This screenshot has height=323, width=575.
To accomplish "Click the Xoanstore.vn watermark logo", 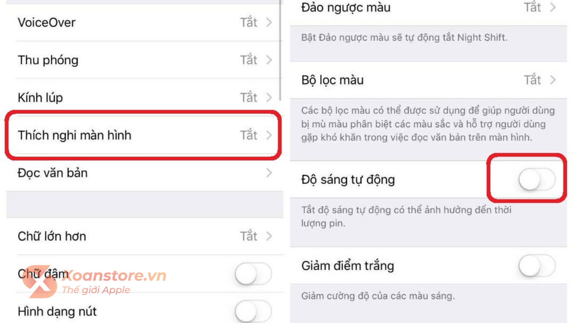I will pos(94,281).
